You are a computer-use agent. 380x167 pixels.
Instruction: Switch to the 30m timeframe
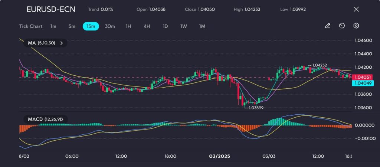[110, 26]
